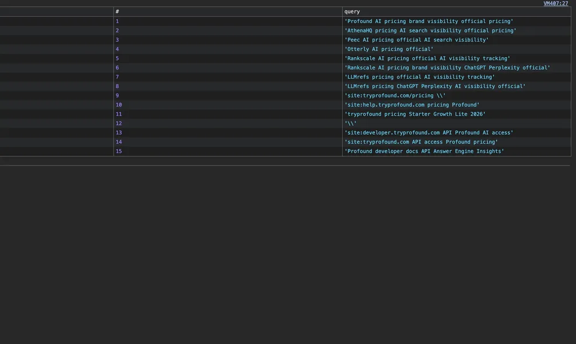Click row number 2 in # column
This screenshot has width=576, height=344.
coord(117,31)
